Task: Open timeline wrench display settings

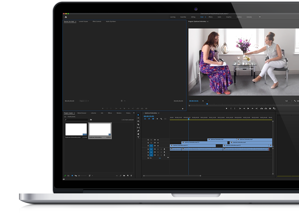Action: point(161,119)
